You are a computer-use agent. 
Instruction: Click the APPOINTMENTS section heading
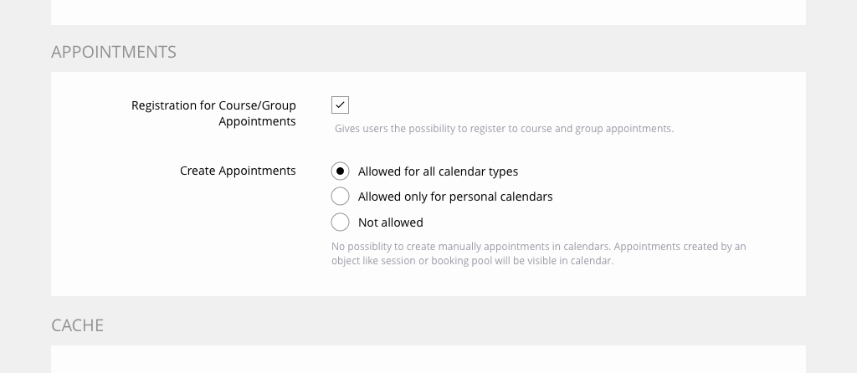[x=114, y=52]
